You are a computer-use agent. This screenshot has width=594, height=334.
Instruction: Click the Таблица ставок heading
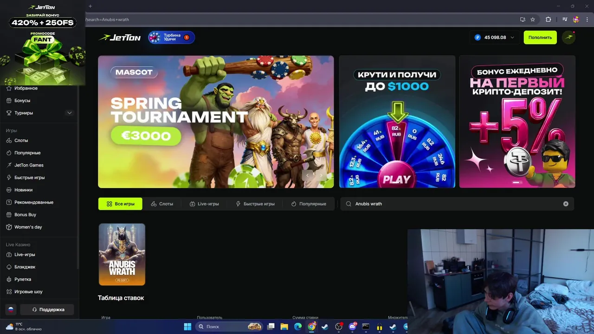121,298
